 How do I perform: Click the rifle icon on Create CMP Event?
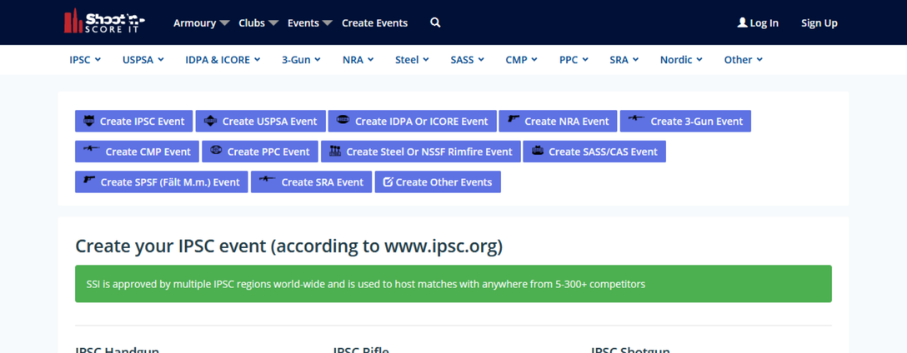pos(92,149)
